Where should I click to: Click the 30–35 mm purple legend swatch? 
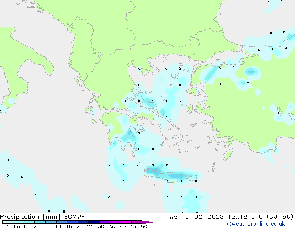105,222
